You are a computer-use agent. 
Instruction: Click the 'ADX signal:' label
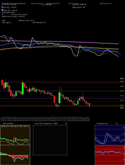click(x=6, y=22)
